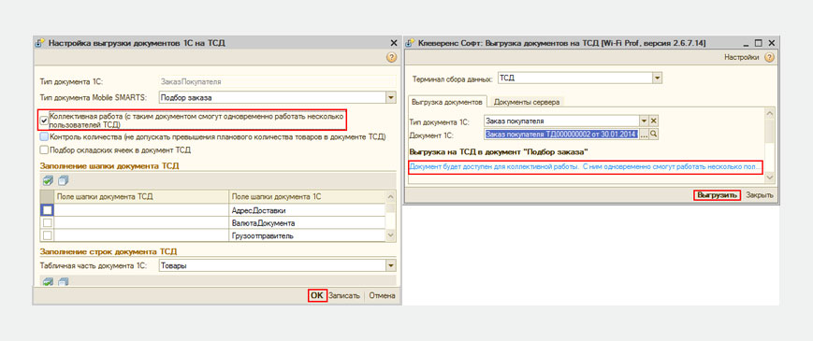Screen dimensions: 813x341
Task: Open the Настройки menu
Action: point(742,57)
